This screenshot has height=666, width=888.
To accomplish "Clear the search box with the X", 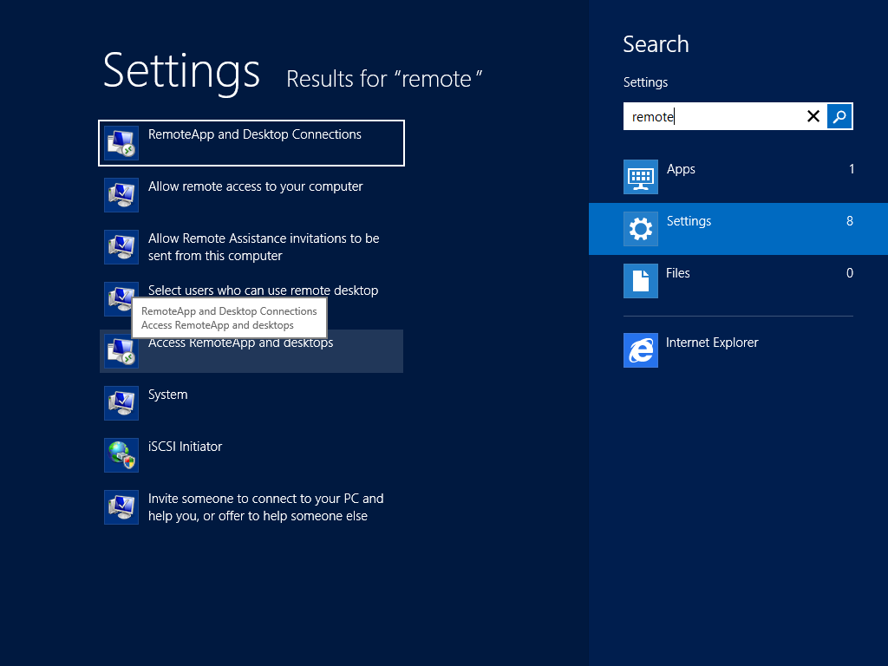I will coord(813,116).
